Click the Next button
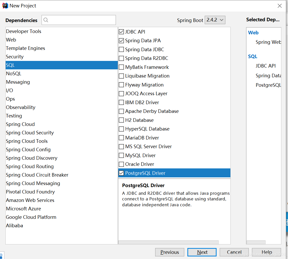 tap(202, 252)
